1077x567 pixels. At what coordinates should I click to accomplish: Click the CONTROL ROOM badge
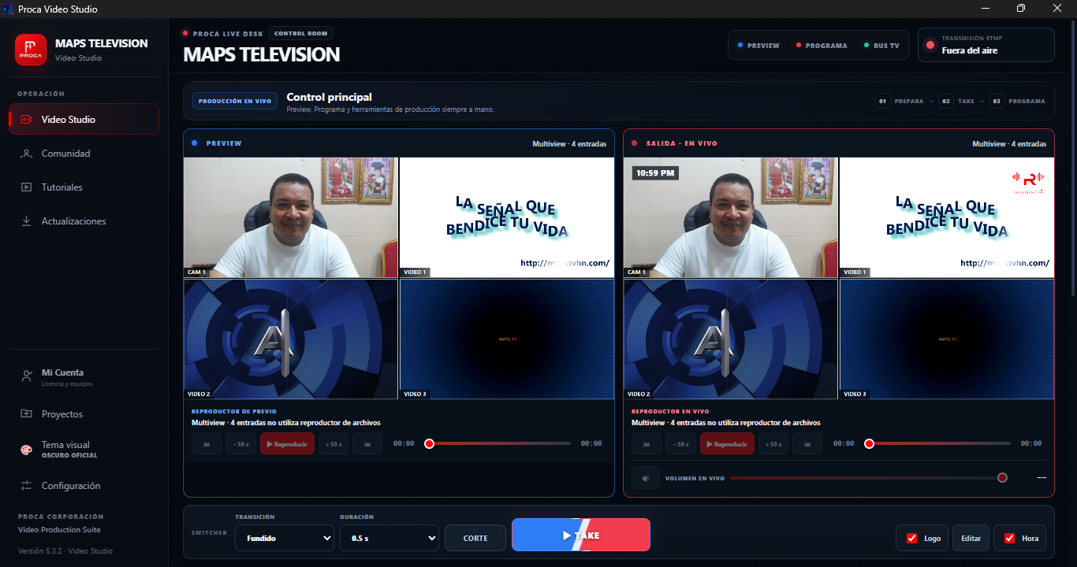301,33
